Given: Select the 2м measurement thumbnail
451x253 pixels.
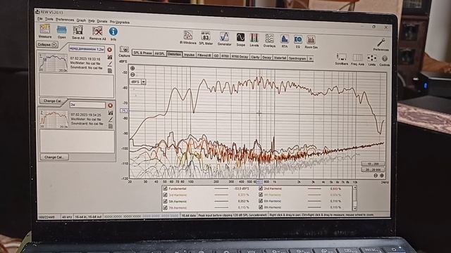Looking at the screenshot, I should (x=54, y=119).
